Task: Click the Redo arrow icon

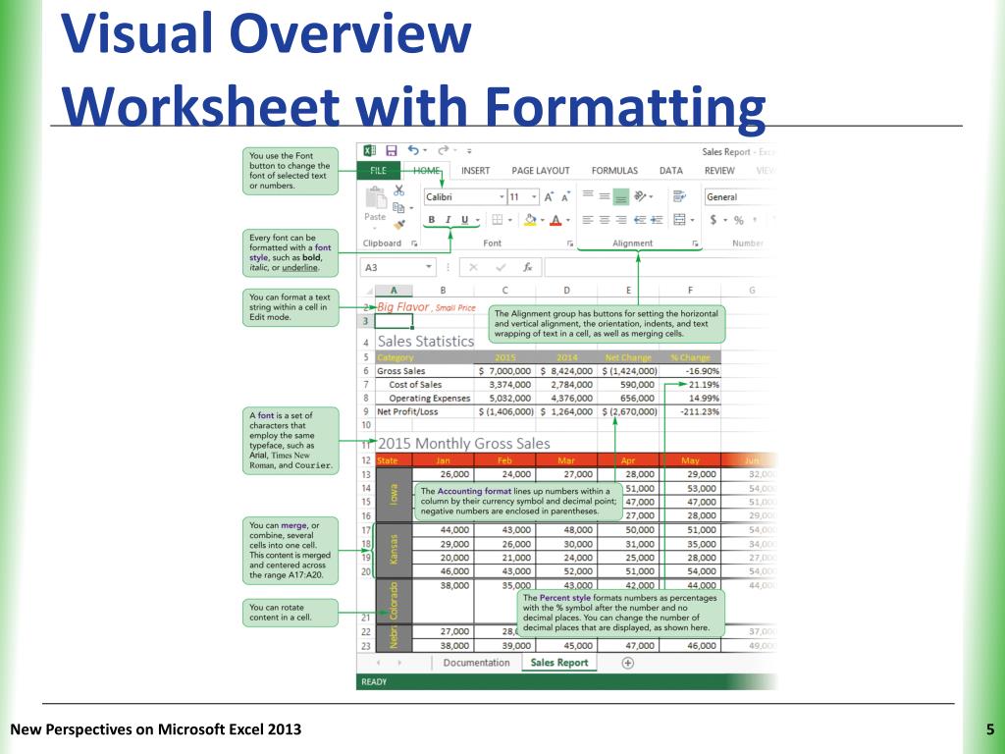Action: pyautogui.click(x=444, y=150)
